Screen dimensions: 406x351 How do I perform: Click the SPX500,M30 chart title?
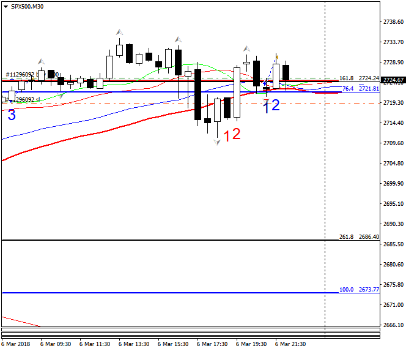click(27, 7)
